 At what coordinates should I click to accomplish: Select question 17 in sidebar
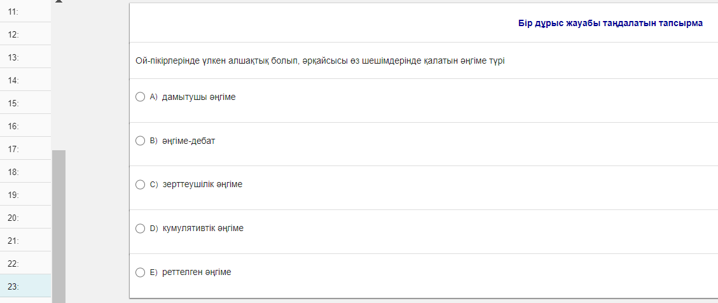point(25,149)
